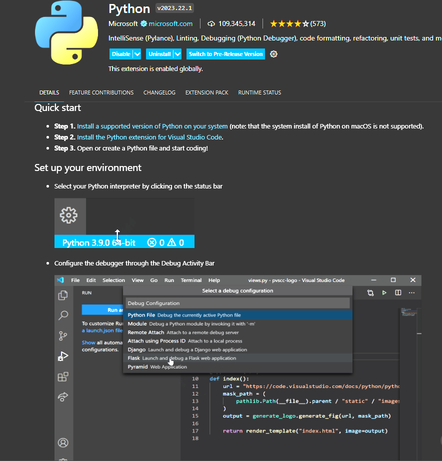Expand the Disable button dropdown arrow

point(136,53)
